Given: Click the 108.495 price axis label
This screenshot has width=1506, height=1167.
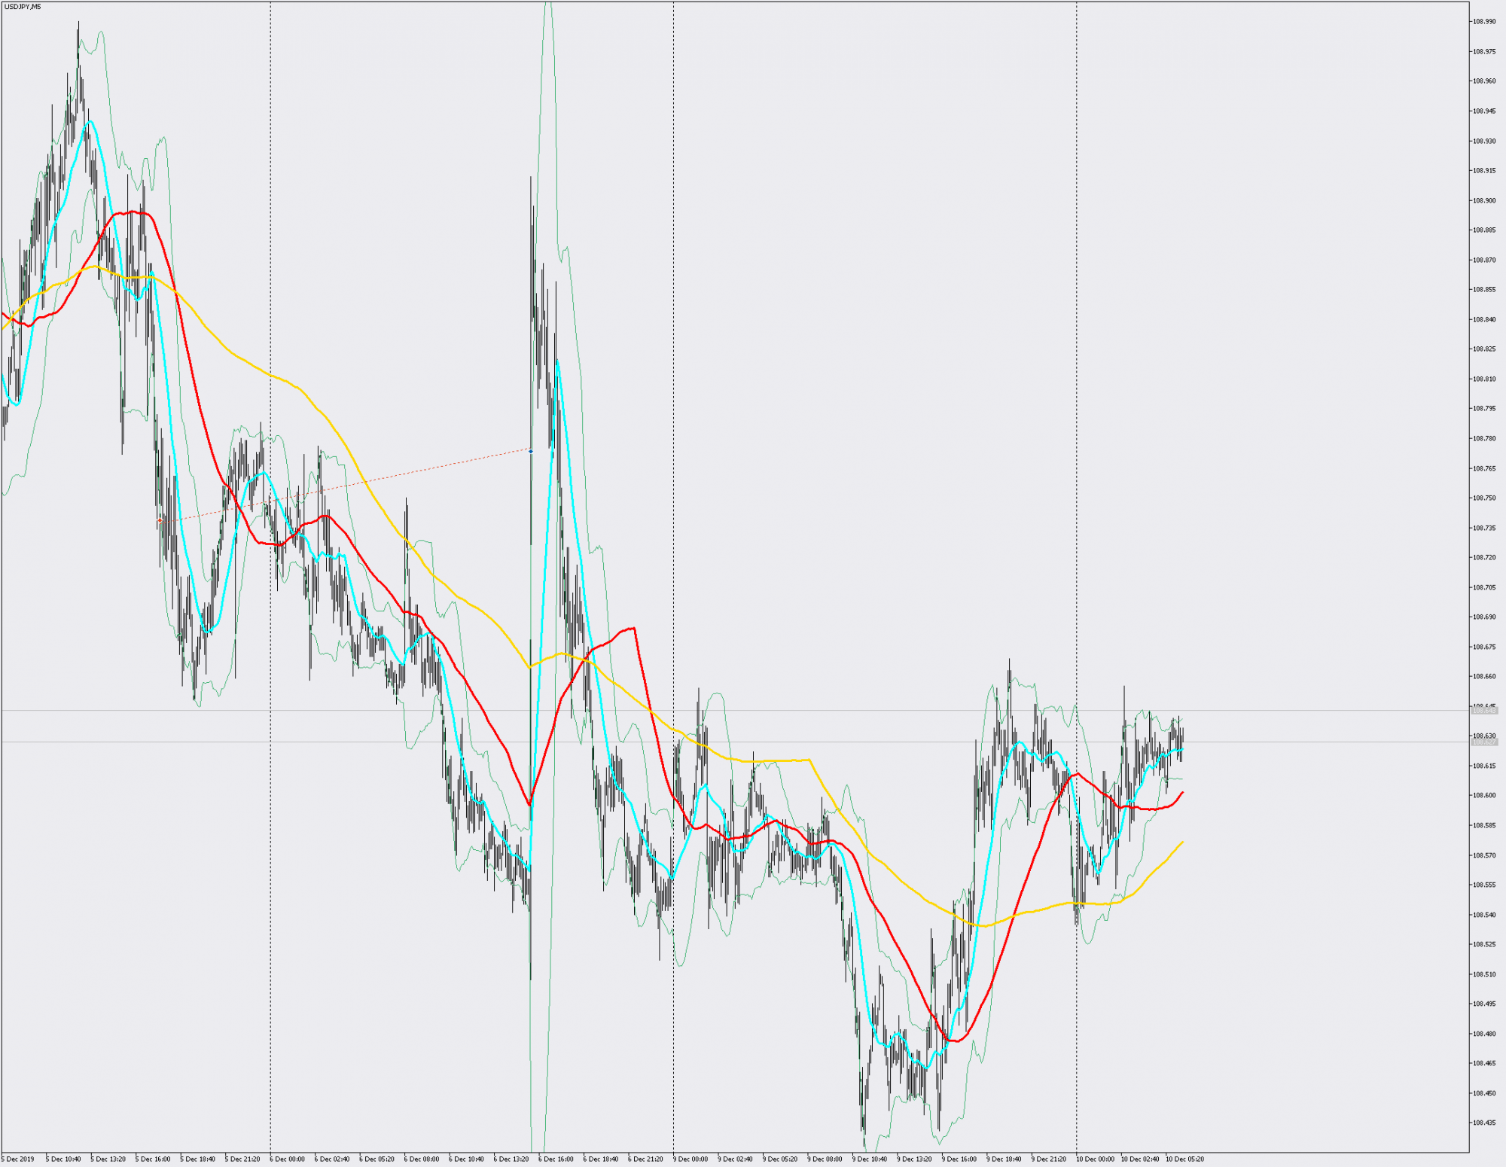Looking at the screenshot, I should (x=1484, y=1004).
